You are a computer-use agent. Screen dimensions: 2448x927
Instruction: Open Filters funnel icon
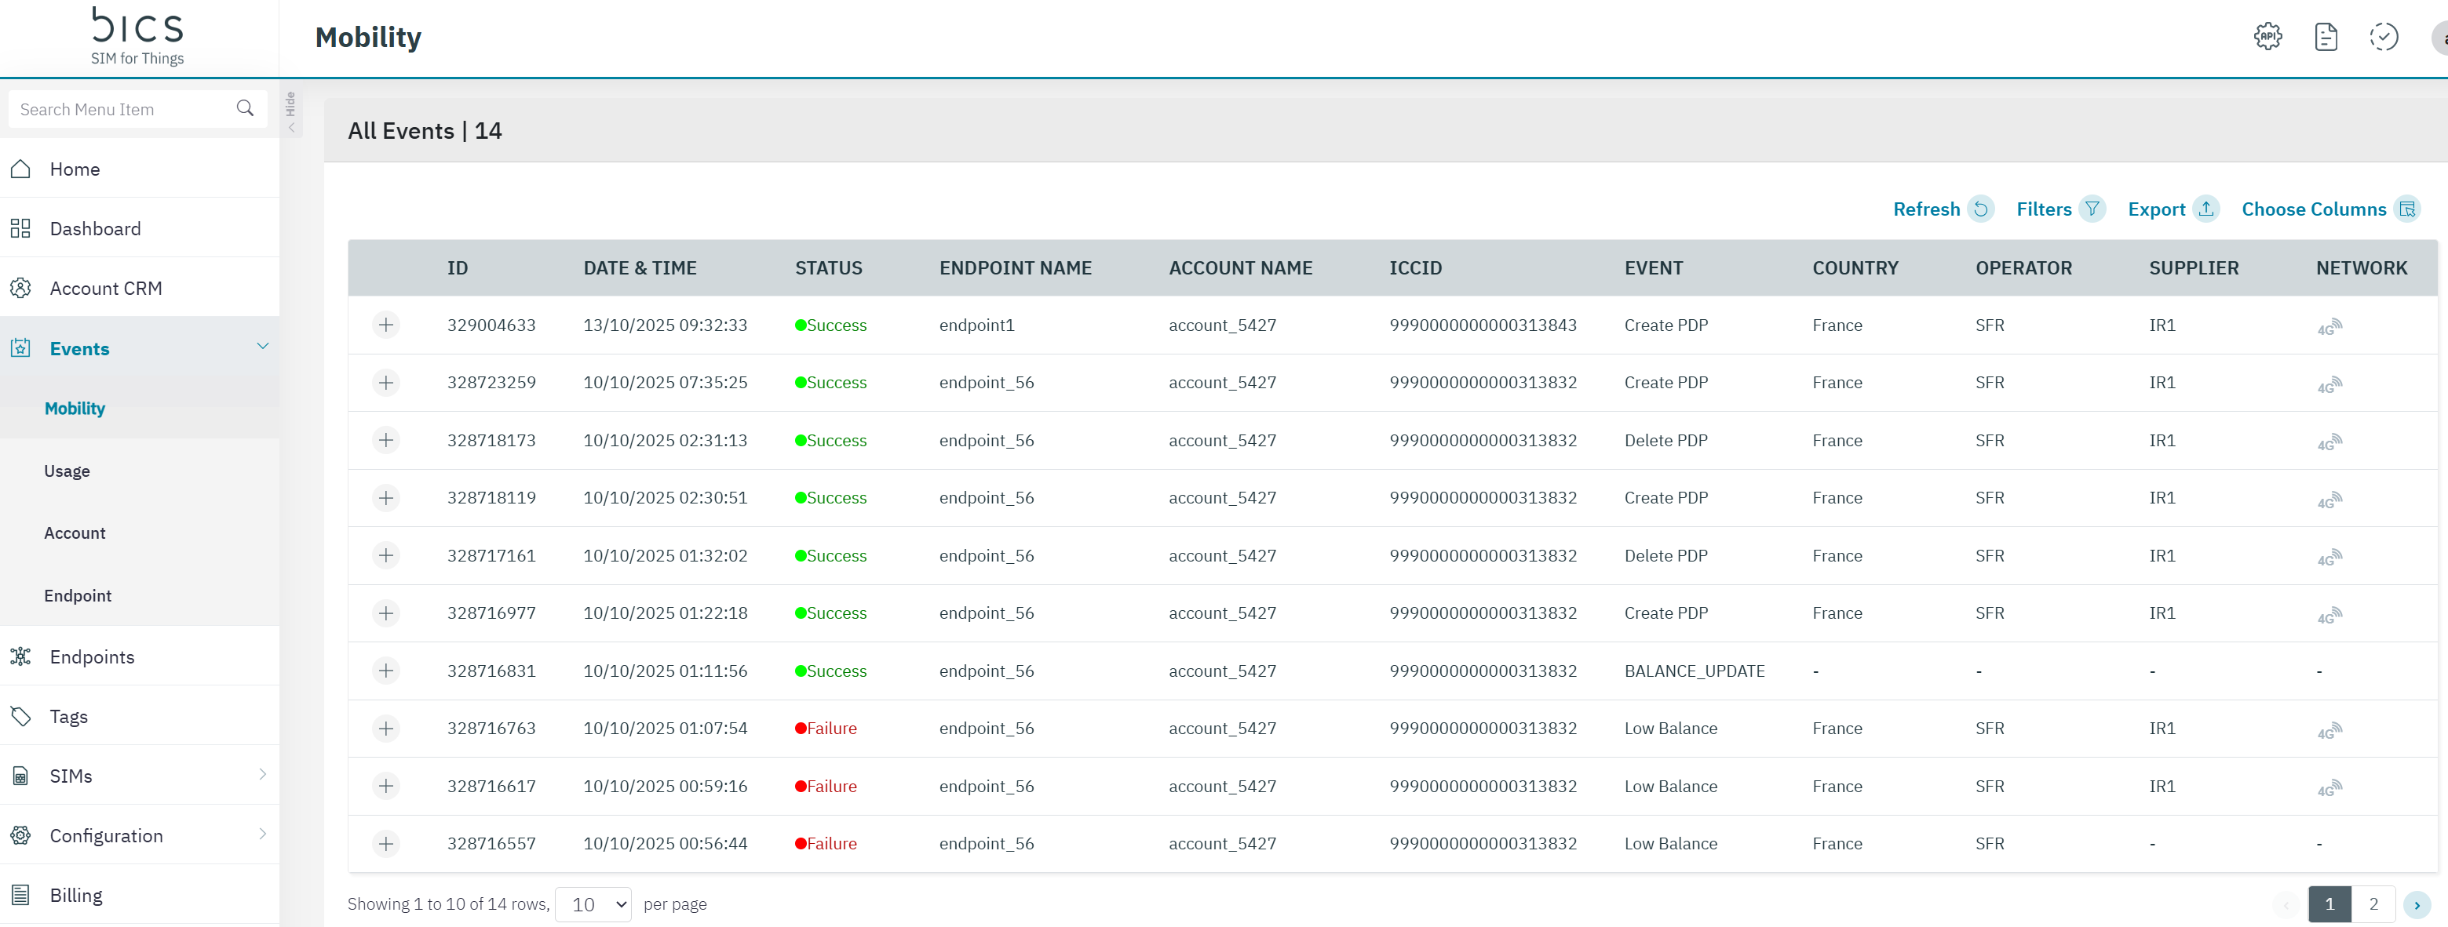tap(2092, 209)
